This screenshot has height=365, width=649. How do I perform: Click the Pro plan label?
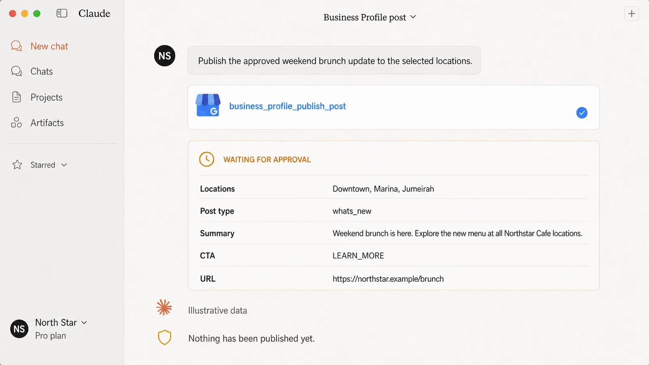(51, 336)
